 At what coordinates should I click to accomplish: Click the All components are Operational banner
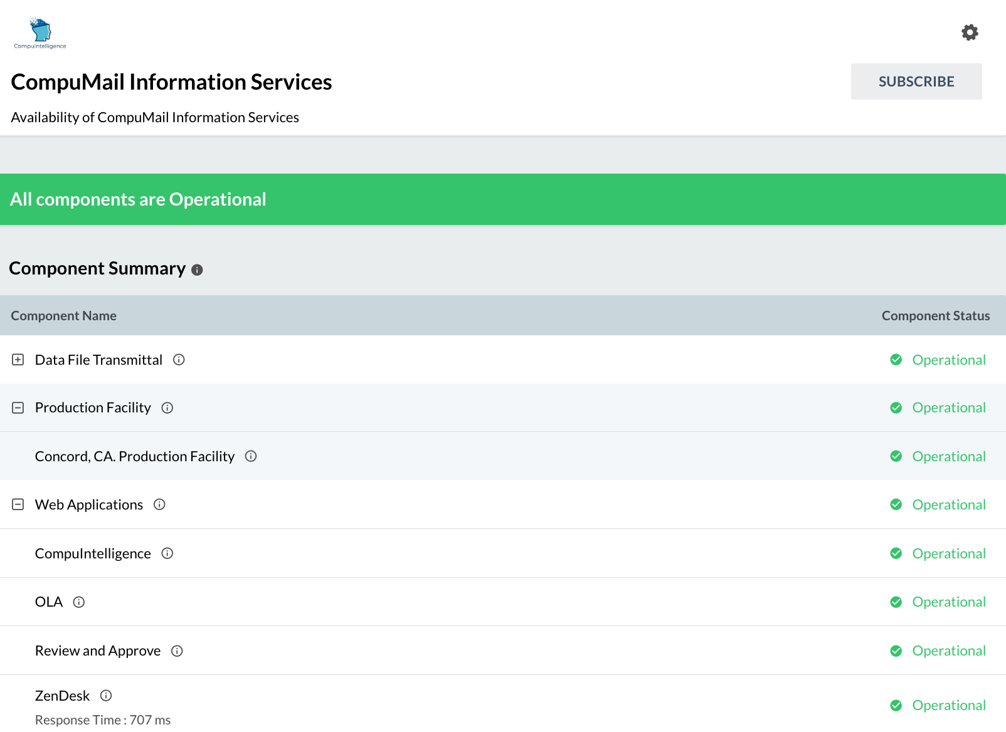point(503,199)
